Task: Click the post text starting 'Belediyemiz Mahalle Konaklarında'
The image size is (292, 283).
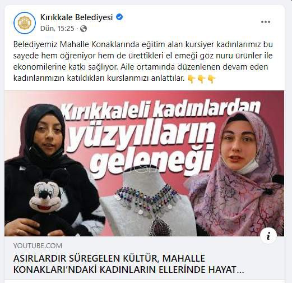Action: tap(143, 61)
